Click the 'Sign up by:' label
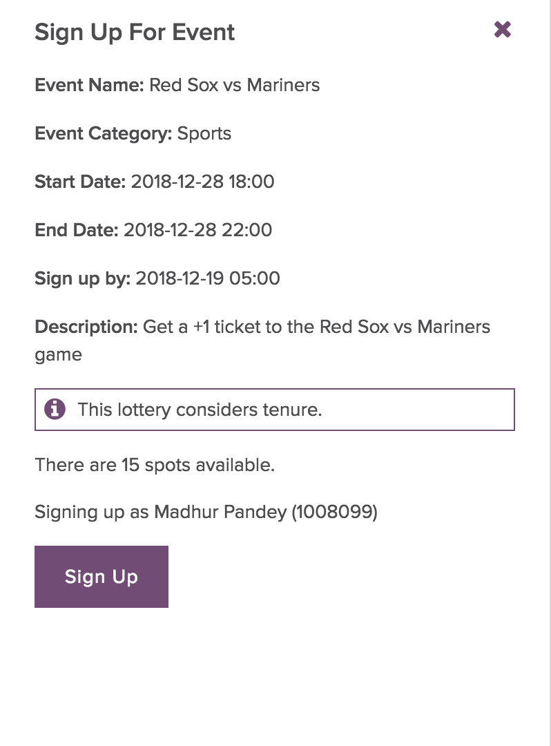 point(82,278)
